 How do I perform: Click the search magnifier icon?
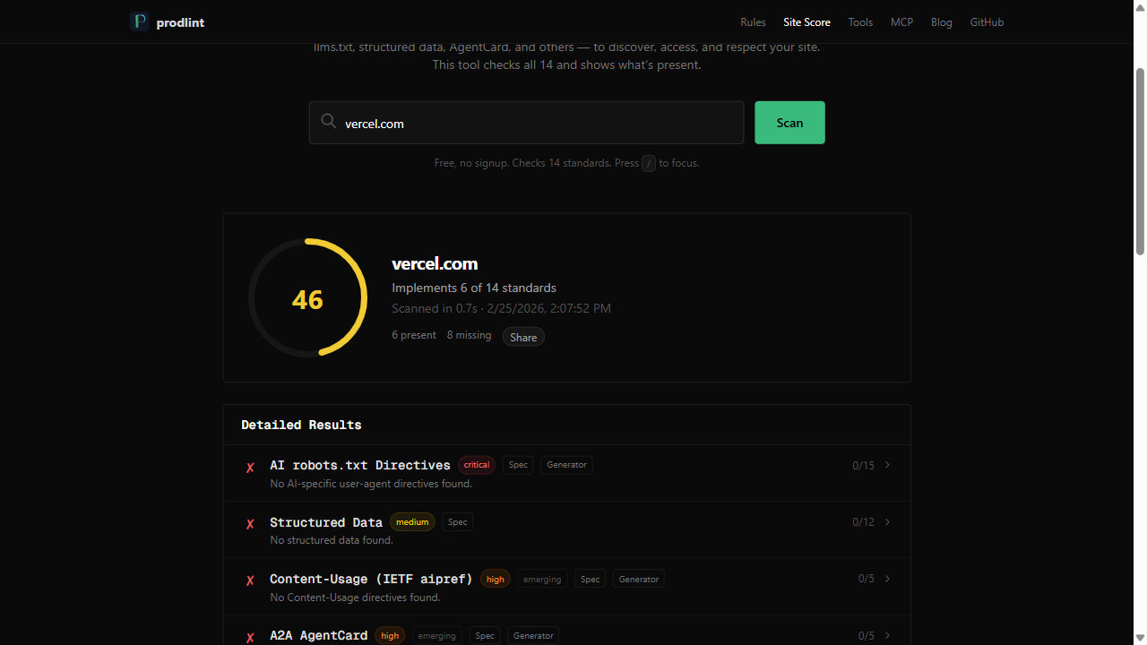tap(329, 122)
